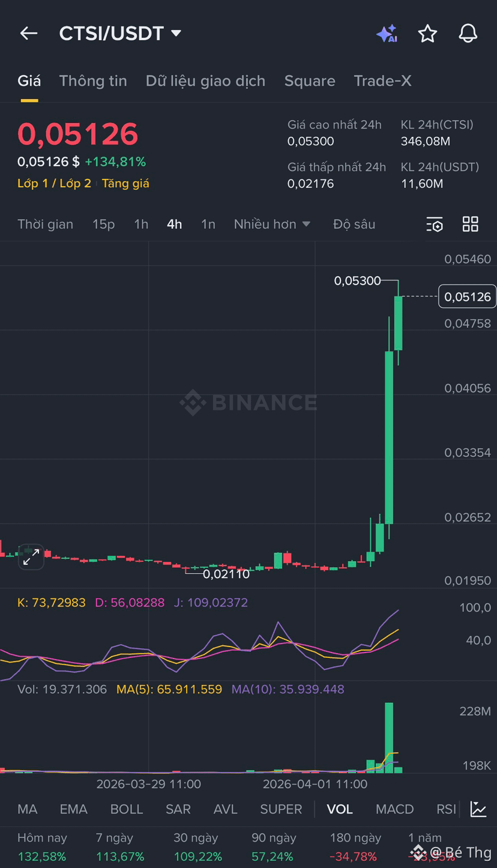
Task: Tap the 24h high value 0,05300
Action: 311,142
